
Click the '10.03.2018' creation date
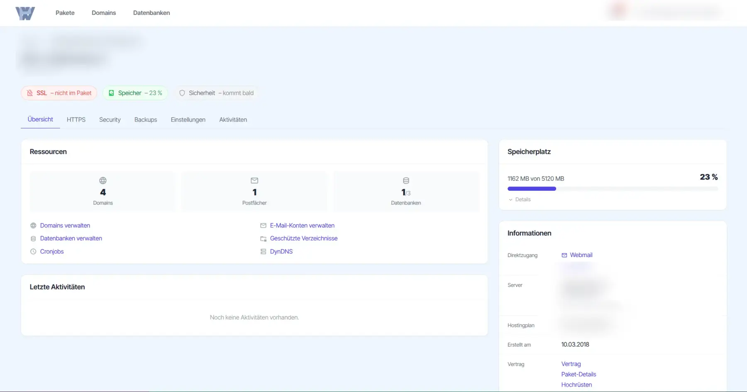575,344
